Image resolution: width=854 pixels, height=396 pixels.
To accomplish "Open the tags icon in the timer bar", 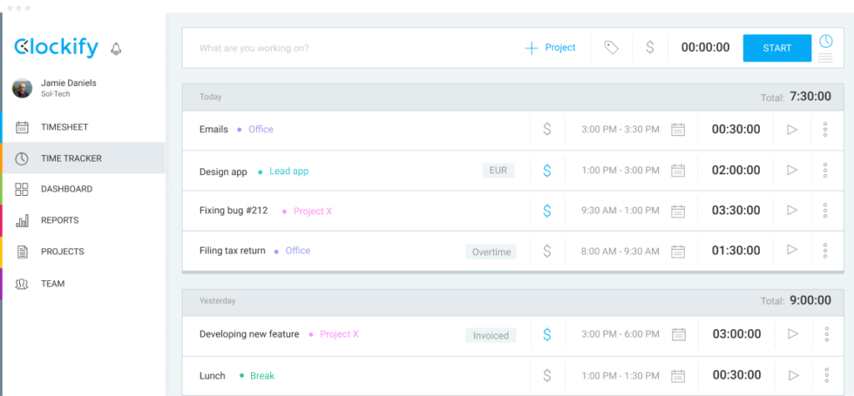I will point(611,48).
